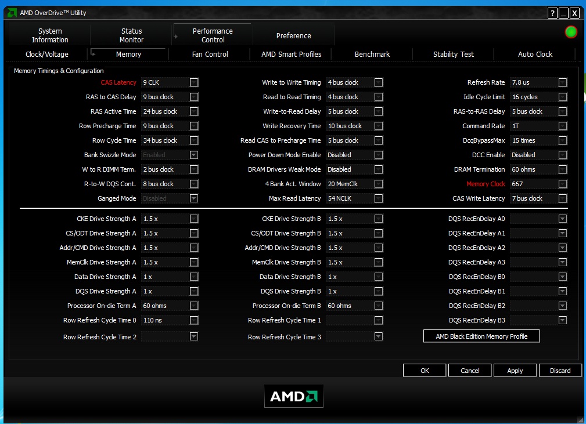The image size is (586, 424).
Task: Open the Row Refresh Cycle Time 3 dropdown
Action: click(379, 336)
